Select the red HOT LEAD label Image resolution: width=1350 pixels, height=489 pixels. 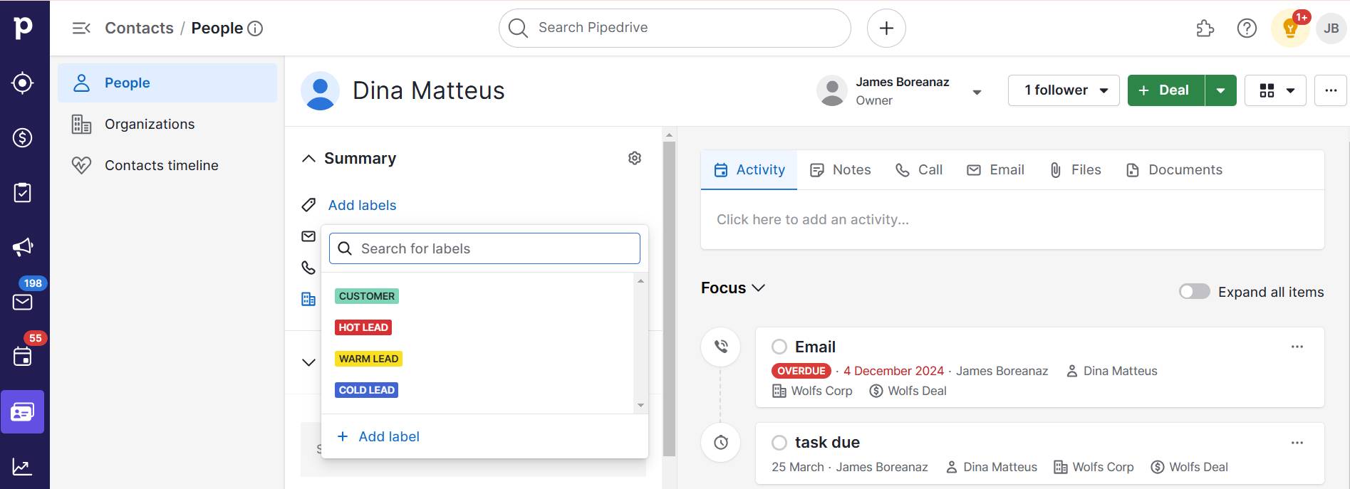[363, 327]
